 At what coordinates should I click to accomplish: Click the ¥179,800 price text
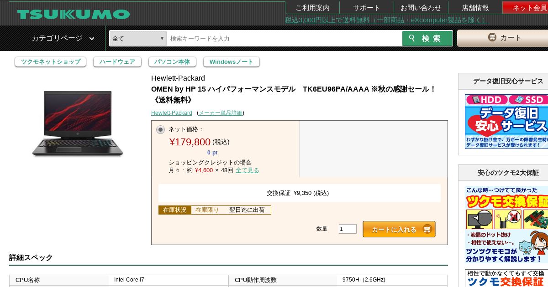pos(190,142)
